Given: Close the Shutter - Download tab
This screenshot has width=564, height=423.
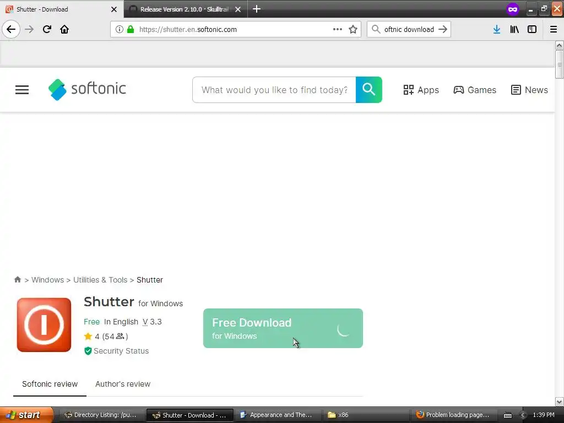Looking at the screenshot, I should coord(114,9).
